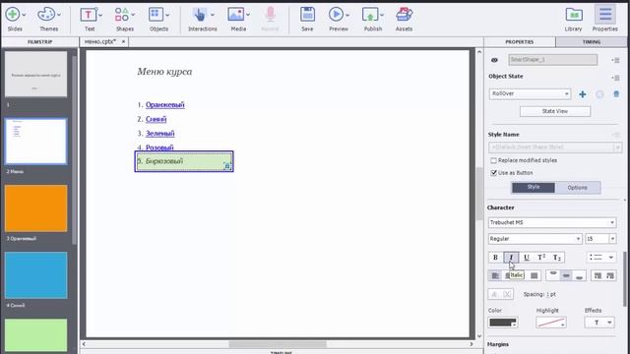Viewport: 630px width, 354px height.
Task: Justify text with the rightmost horizontal alignment icon
Action: (x=534, y=275)
